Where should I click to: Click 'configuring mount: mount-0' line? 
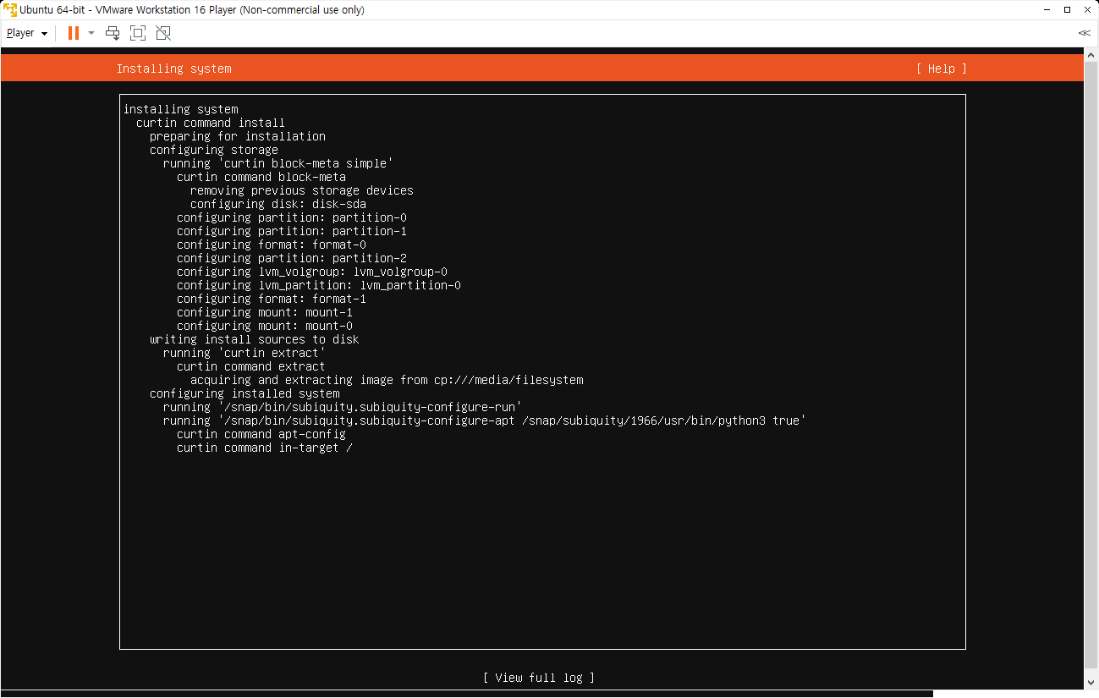click(x=265, y=326)
